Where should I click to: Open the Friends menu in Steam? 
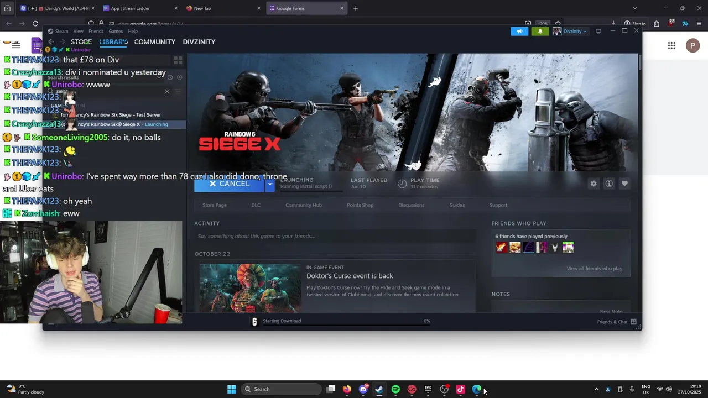click(x=96, y=32)
